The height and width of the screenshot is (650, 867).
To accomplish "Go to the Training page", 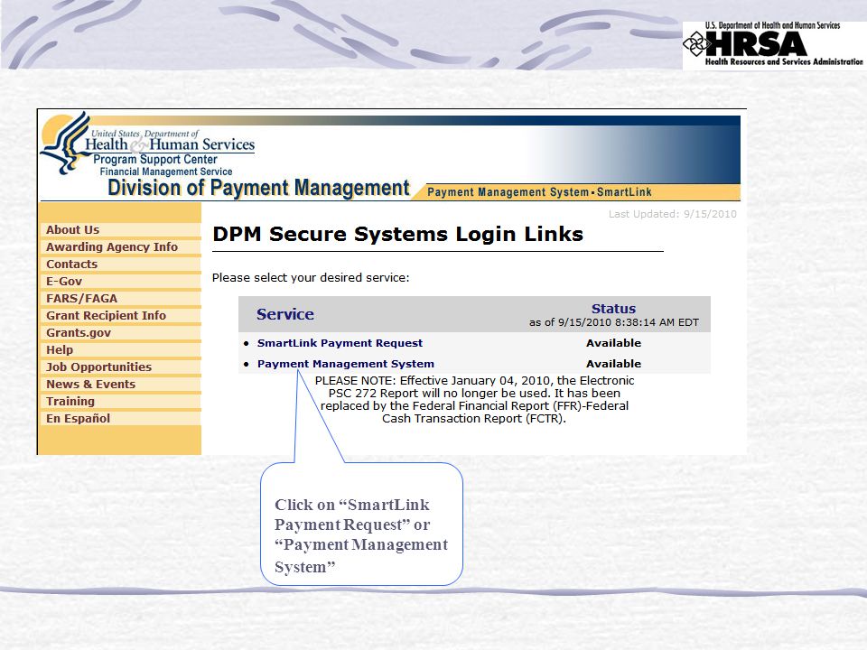I will 70,401.
